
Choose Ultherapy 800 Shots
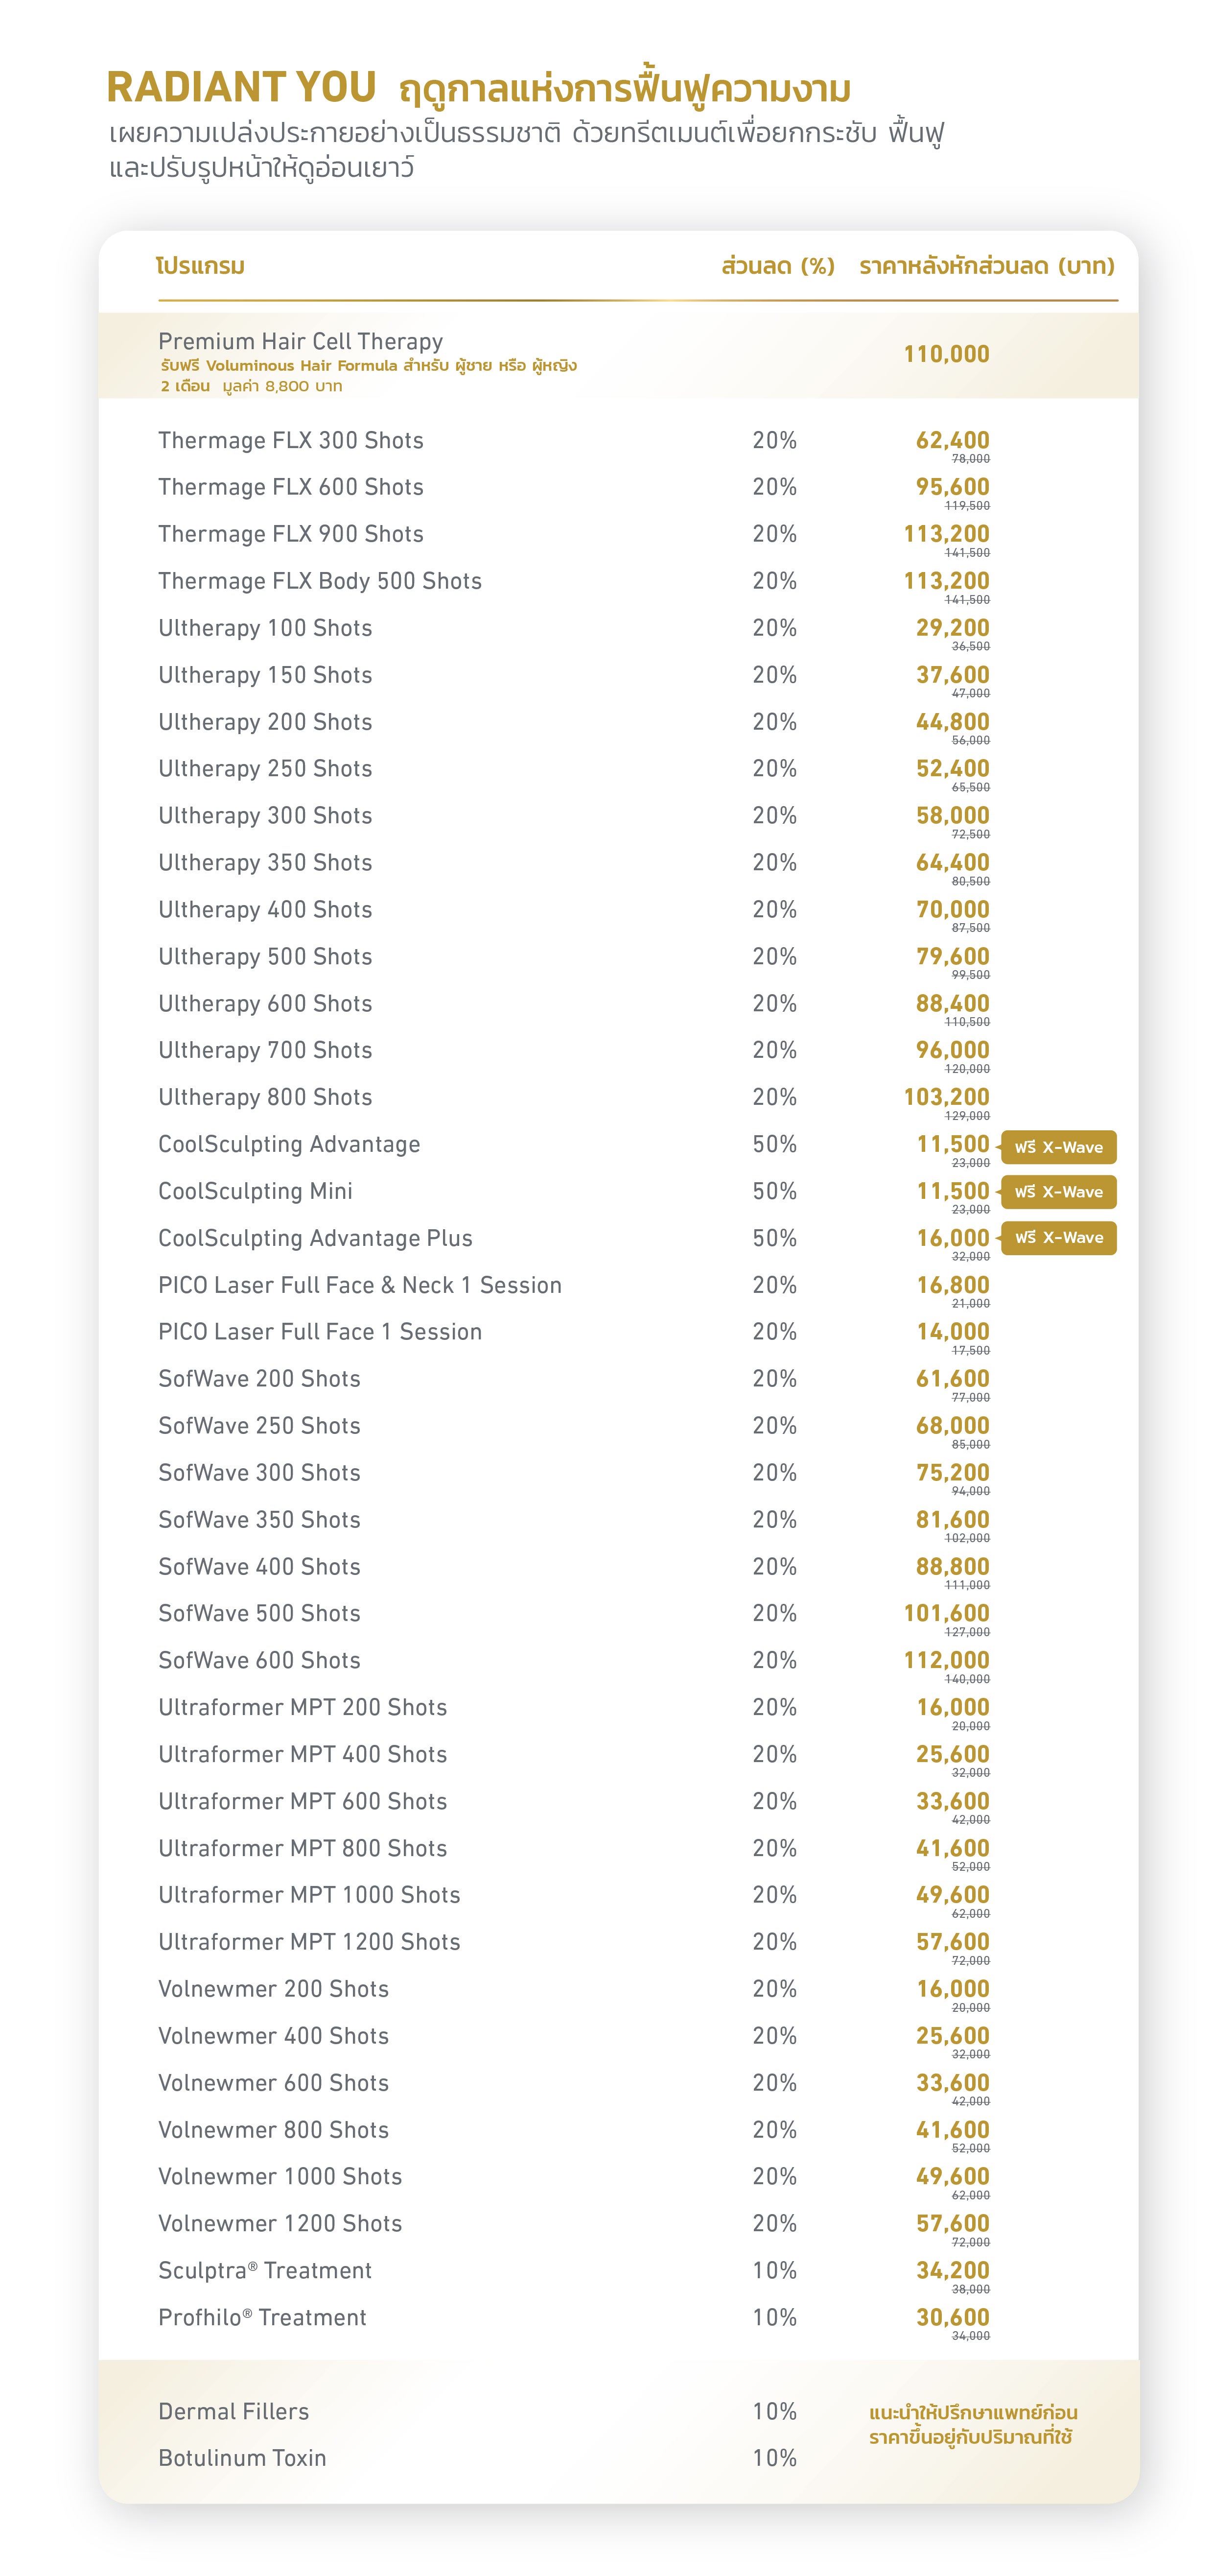click(265, 1097)
